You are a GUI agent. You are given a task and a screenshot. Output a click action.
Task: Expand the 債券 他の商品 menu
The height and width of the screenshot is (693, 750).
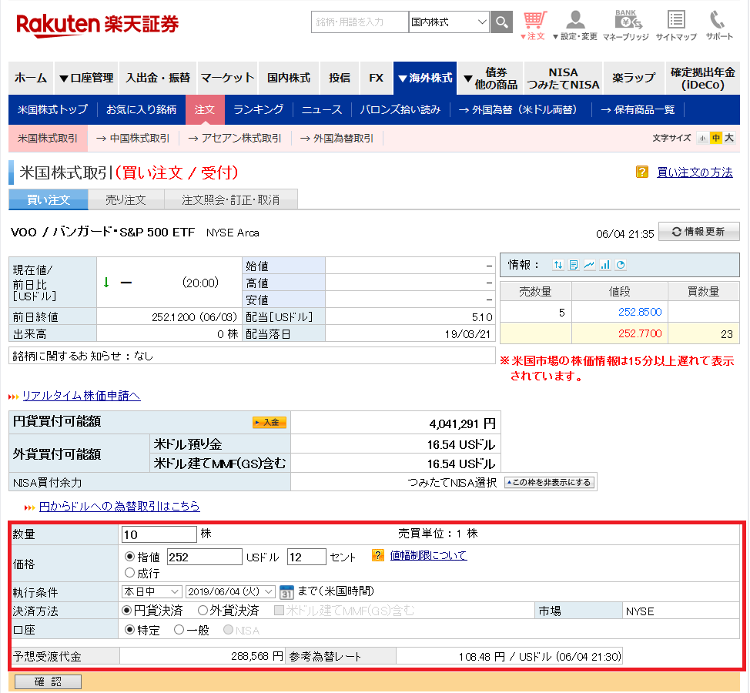(491, 78)
